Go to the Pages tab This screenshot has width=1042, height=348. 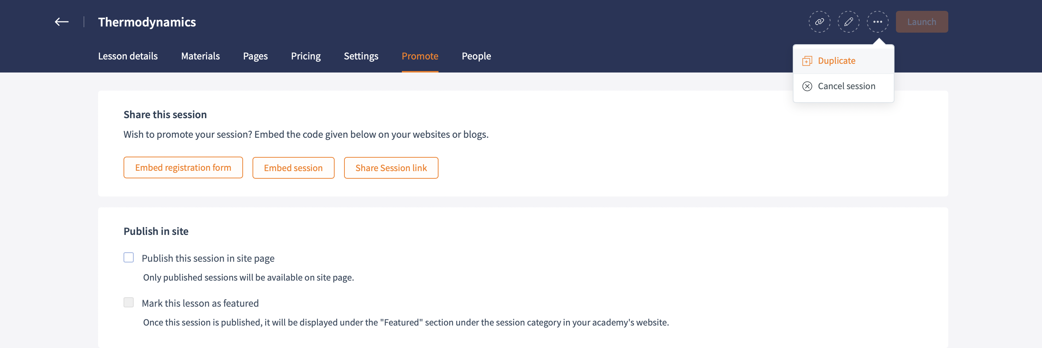coord(255,56)
